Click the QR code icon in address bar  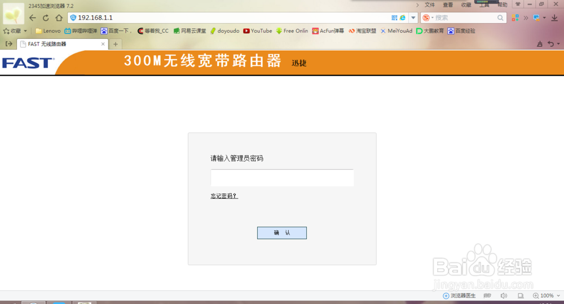coord(394,17)
